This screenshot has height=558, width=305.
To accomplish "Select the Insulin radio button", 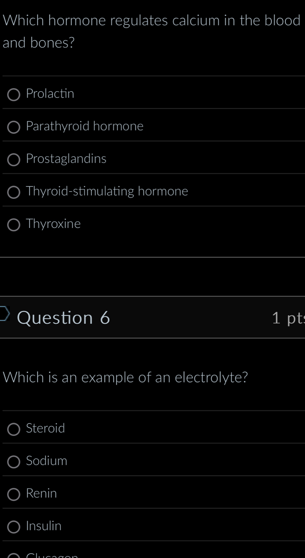I will pos(14,526).
